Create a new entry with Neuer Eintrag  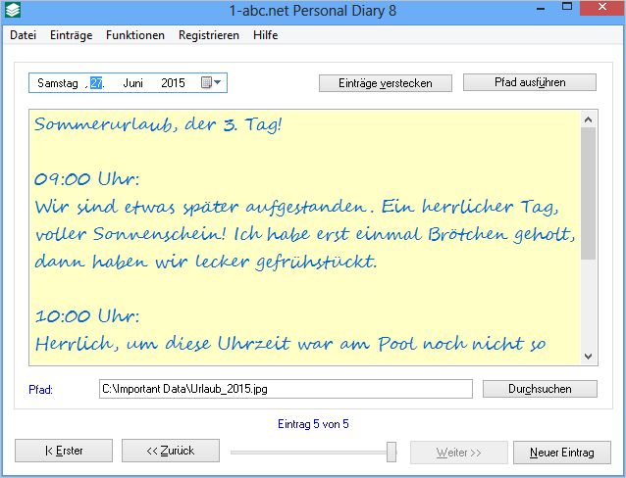(x=561, y=453)
